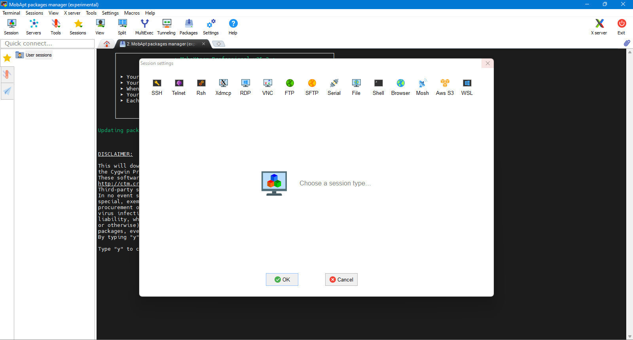Pick the Rsh session type
The height and width of the screenshot is (340, 633).
point(201,87)
